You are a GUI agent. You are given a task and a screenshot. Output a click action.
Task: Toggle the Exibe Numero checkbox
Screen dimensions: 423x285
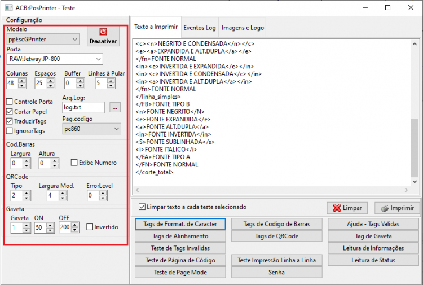(74, 163)
